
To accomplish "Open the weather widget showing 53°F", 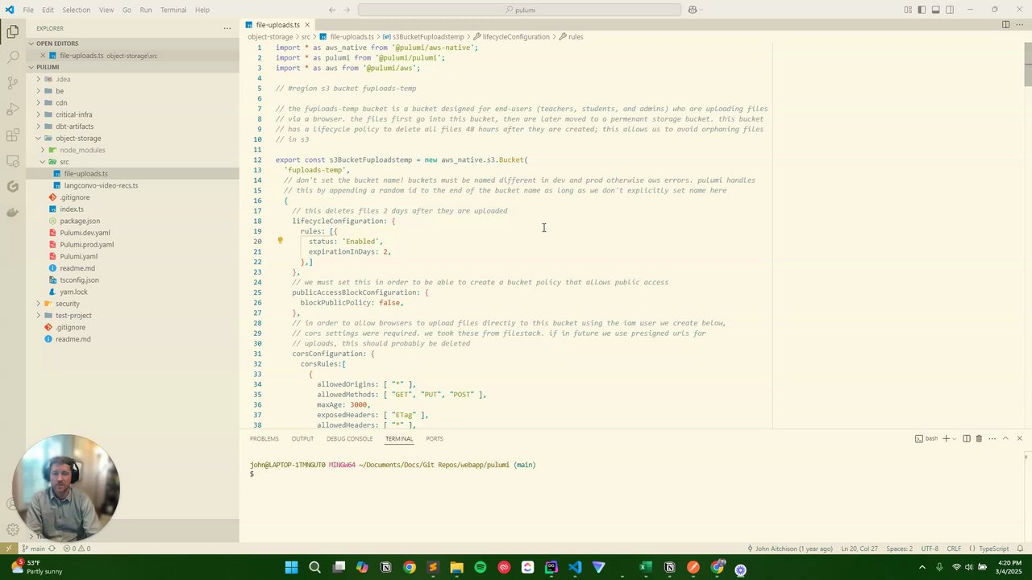I will pos(38,567).
